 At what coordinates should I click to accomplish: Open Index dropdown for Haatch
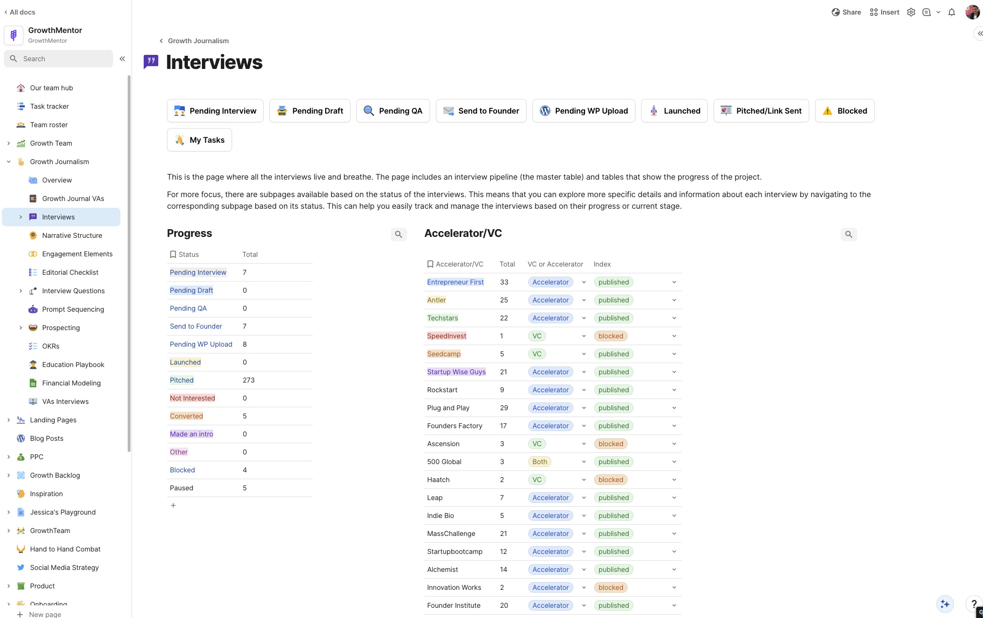tap(674, 480)
